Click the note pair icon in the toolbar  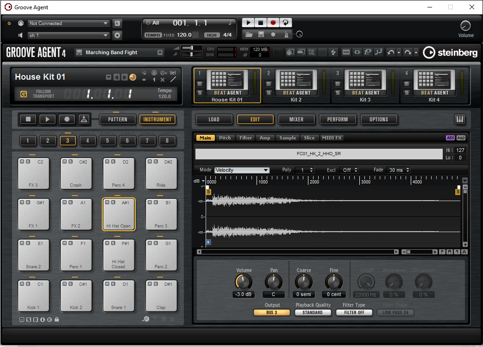pyautogui.click(x=378, y=52)
